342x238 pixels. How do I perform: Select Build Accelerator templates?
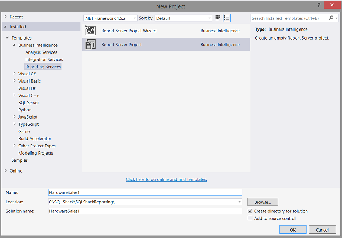[35, 138]
